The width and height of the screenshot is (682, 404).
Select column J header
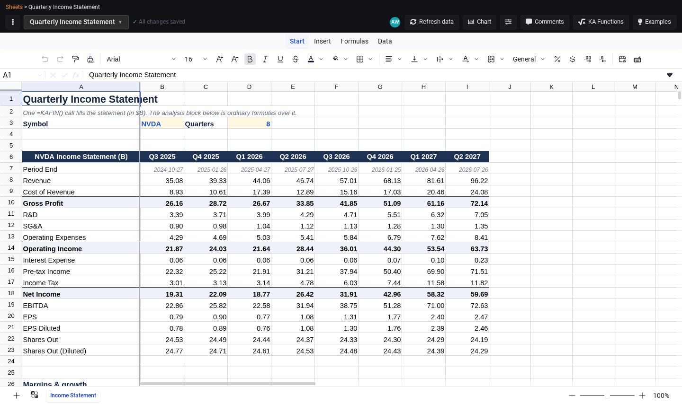click(510, 87)
